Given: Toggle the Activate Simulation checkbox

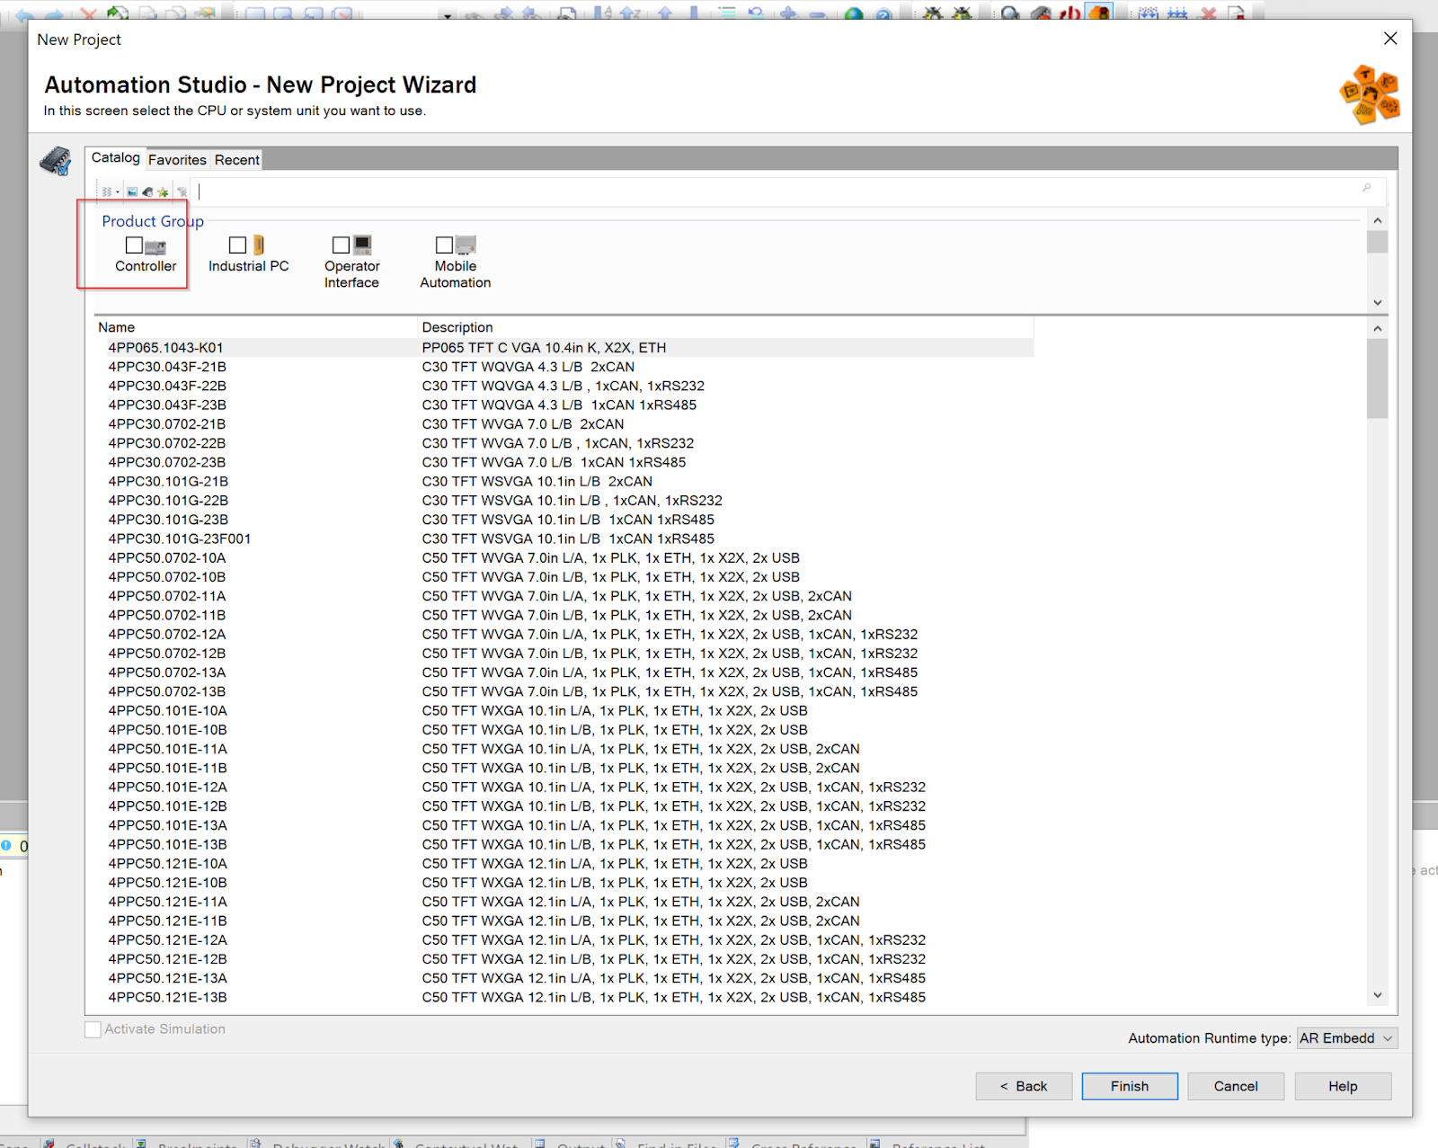Looking at the screenshot, I should [x=93, y=1029].
